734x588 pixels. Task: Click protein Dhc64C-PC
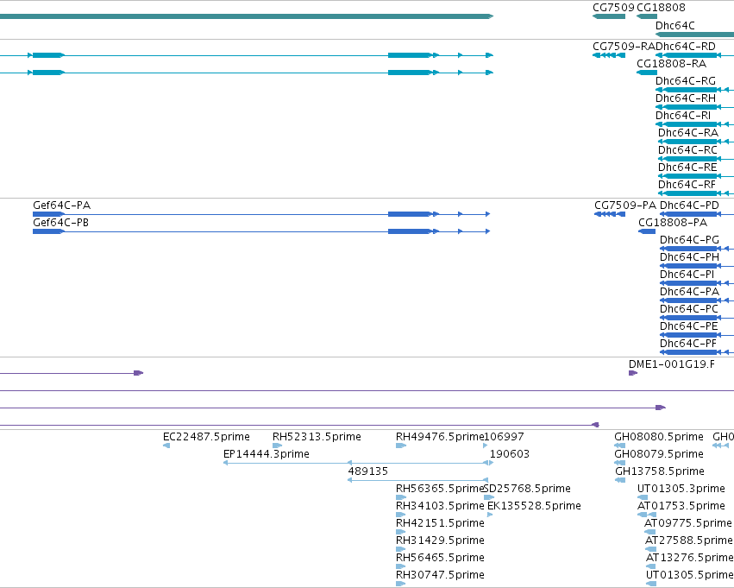pyautogui.click(x=689, y=309)
